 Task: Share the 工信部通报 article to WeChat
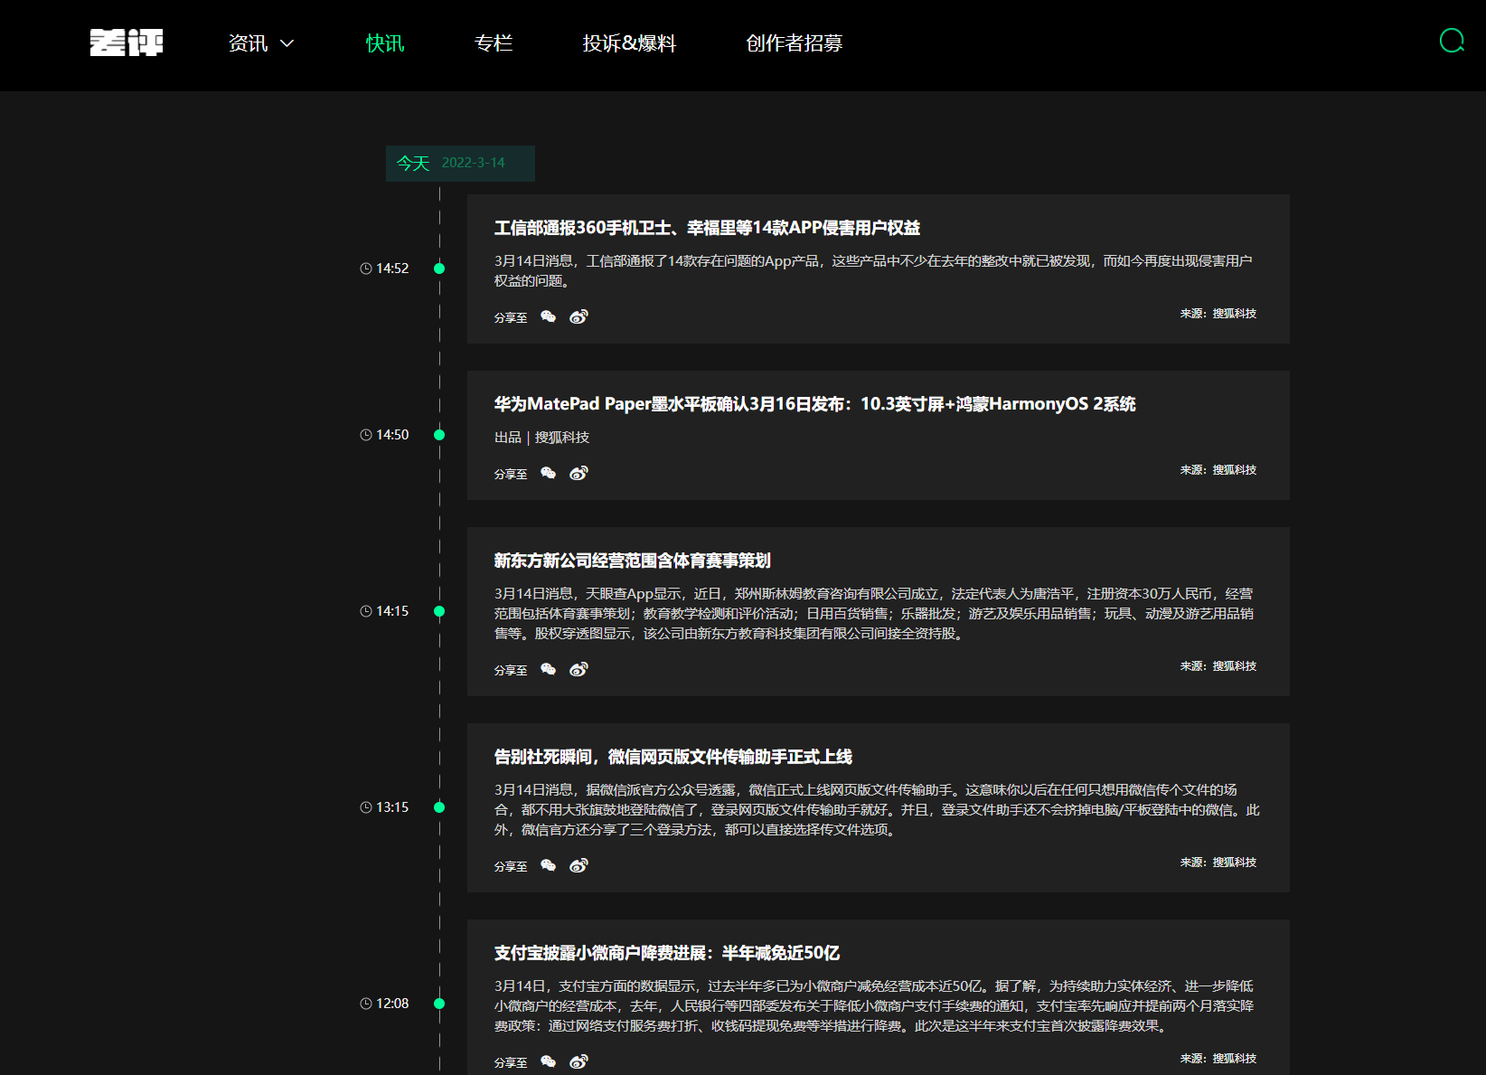click(548, 316)
